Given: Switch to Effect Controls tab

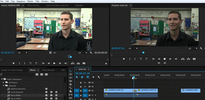Looking at the screenshot, I should pyautogui.click(x=33, y=5).
